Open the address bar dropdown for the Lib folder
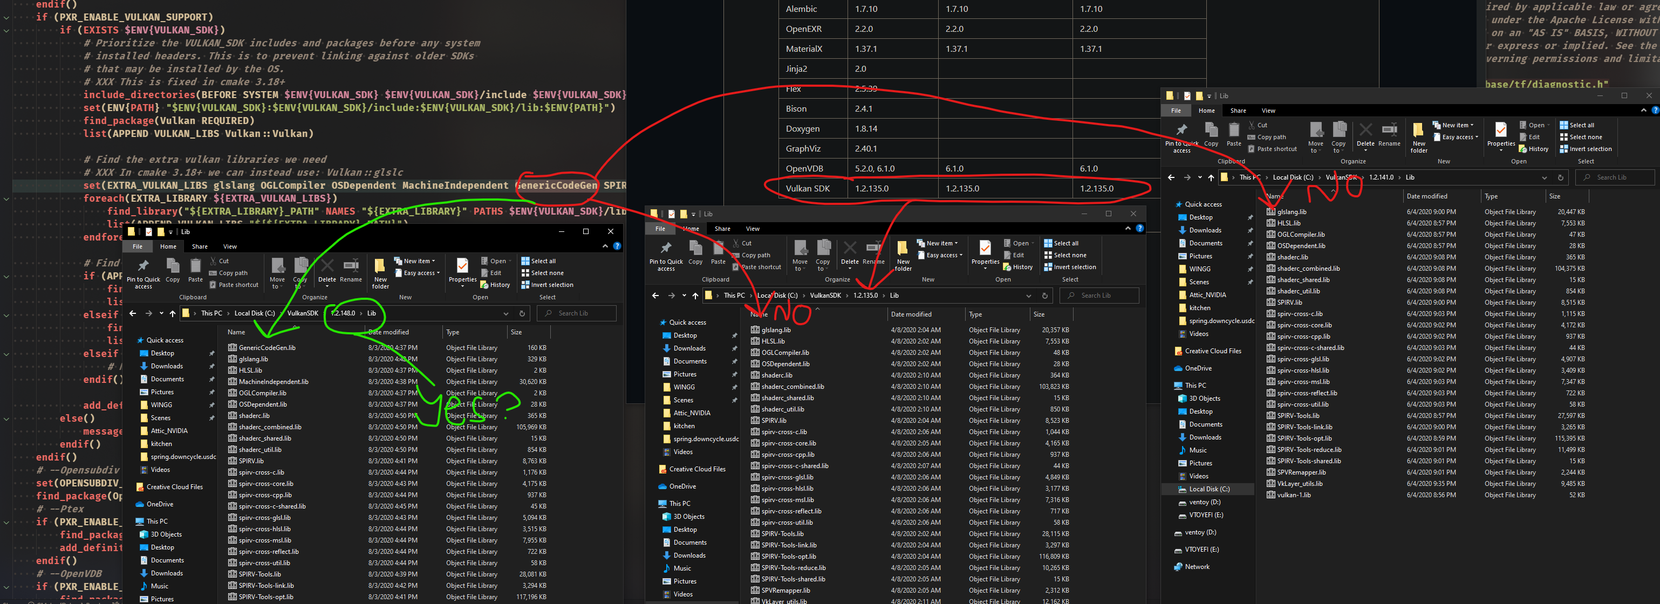This screenshot has width=1660, height=604. (1543, 177)
